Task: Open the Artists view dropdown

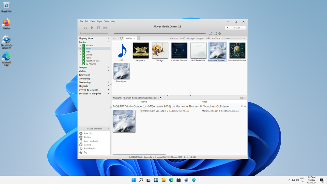Action: [130, 38]
